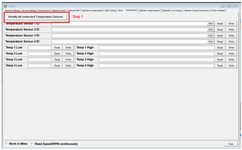Write Temperature Sensor 3 ID value

pyautogui.click(x=231, y=36)
